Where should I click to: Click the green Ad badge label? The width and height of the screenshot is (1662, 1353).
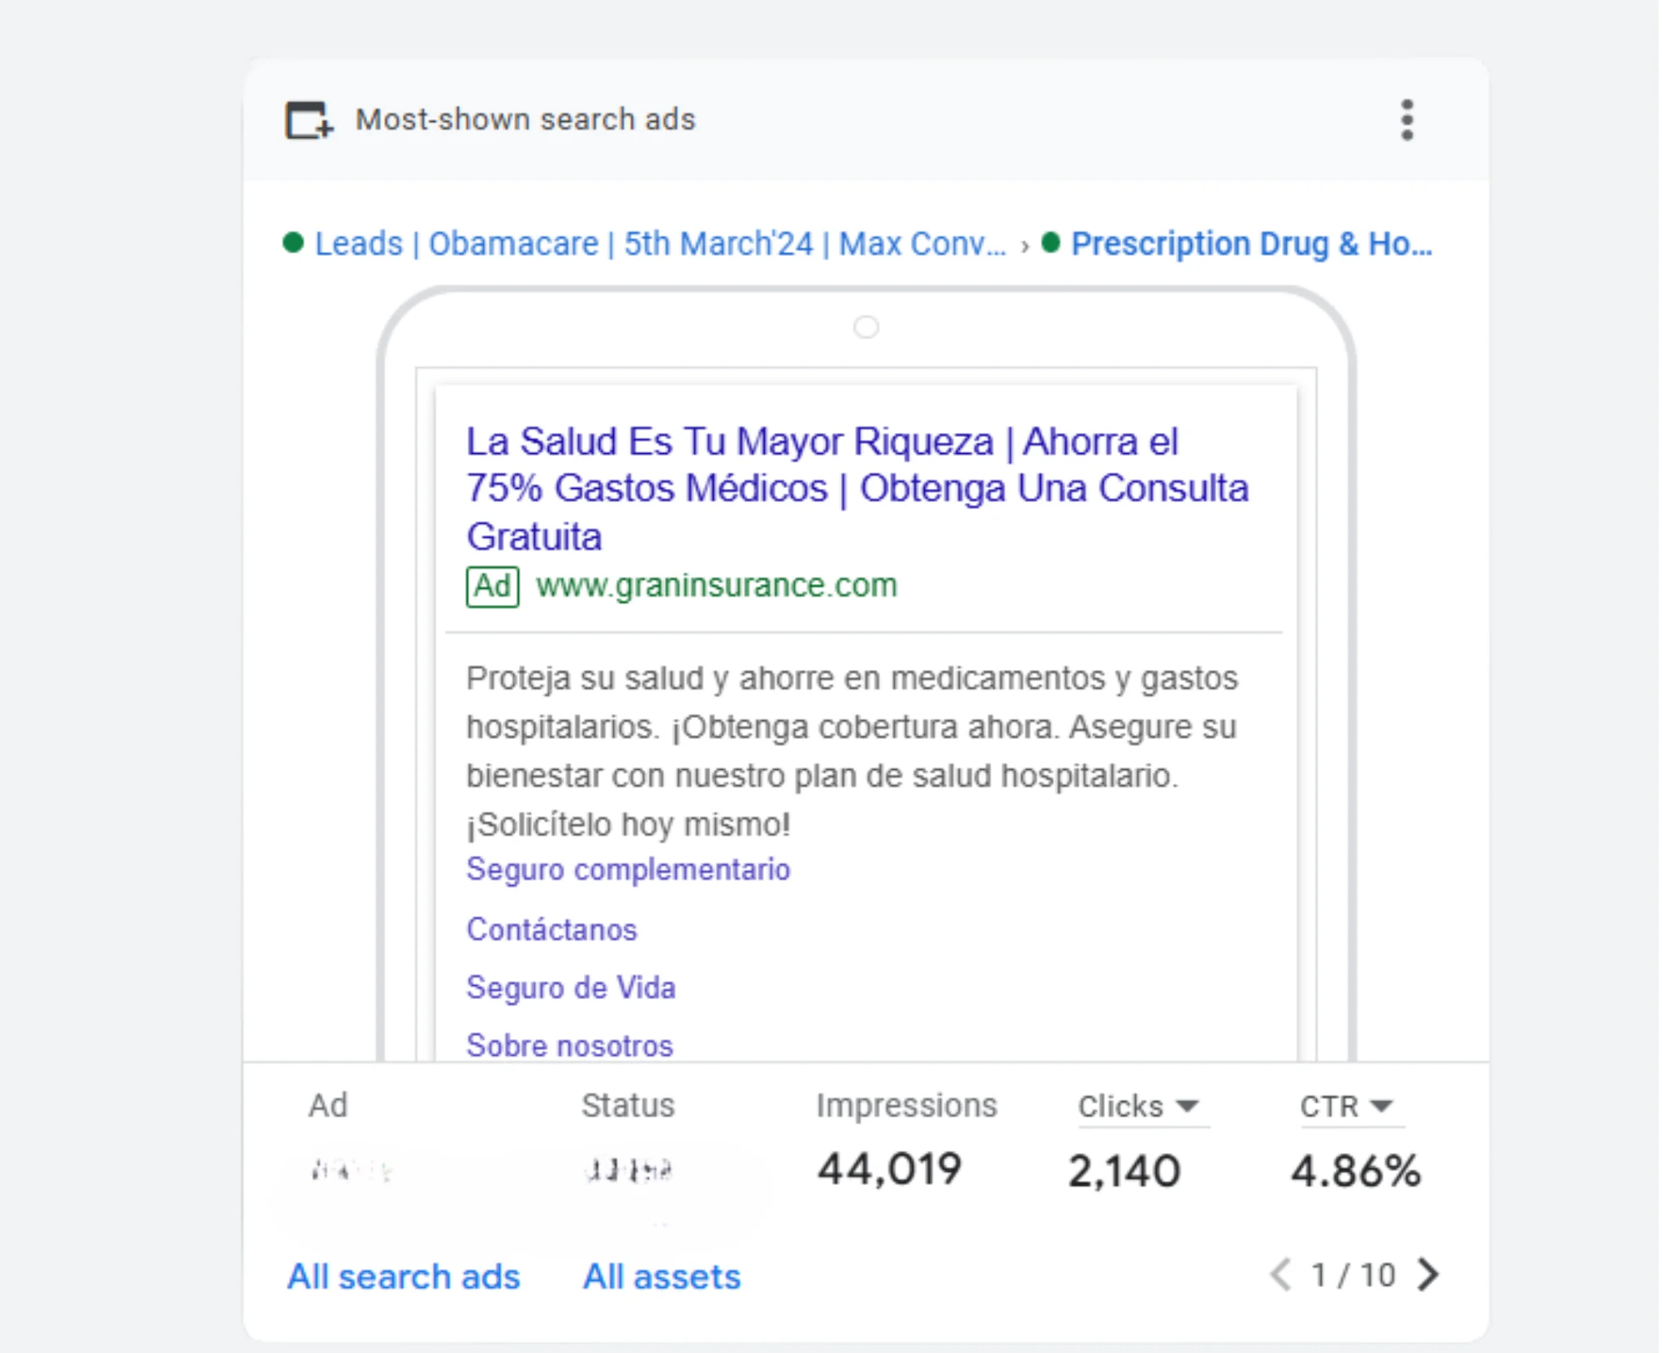pos(492,586)
